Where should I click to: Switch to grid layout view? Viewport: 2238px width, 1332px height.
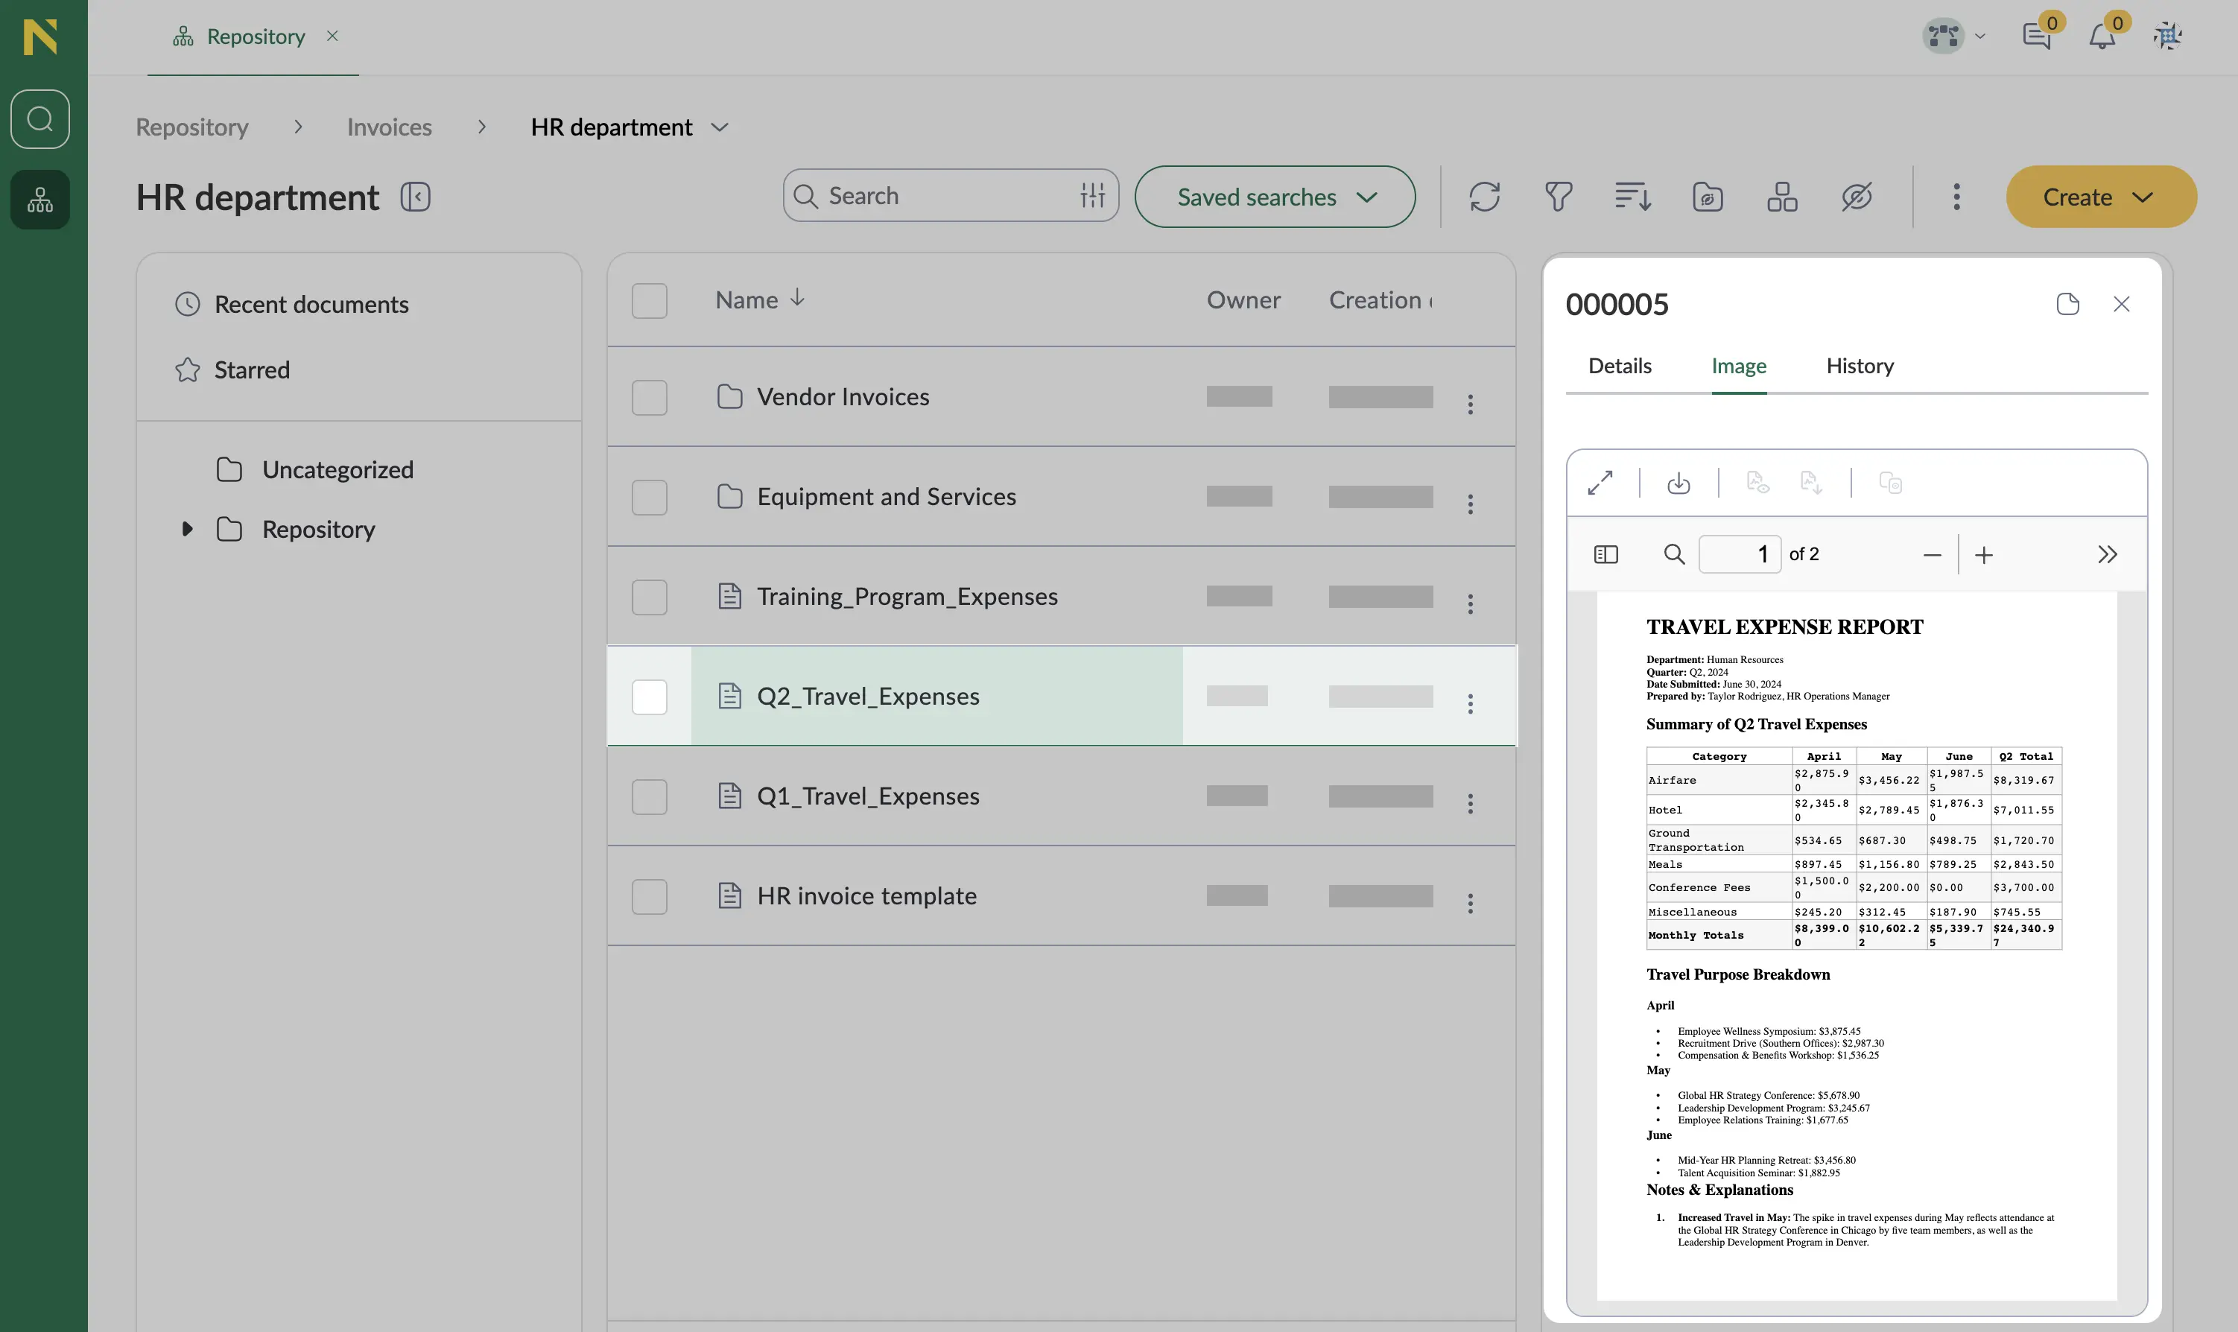coord(1782,197)
